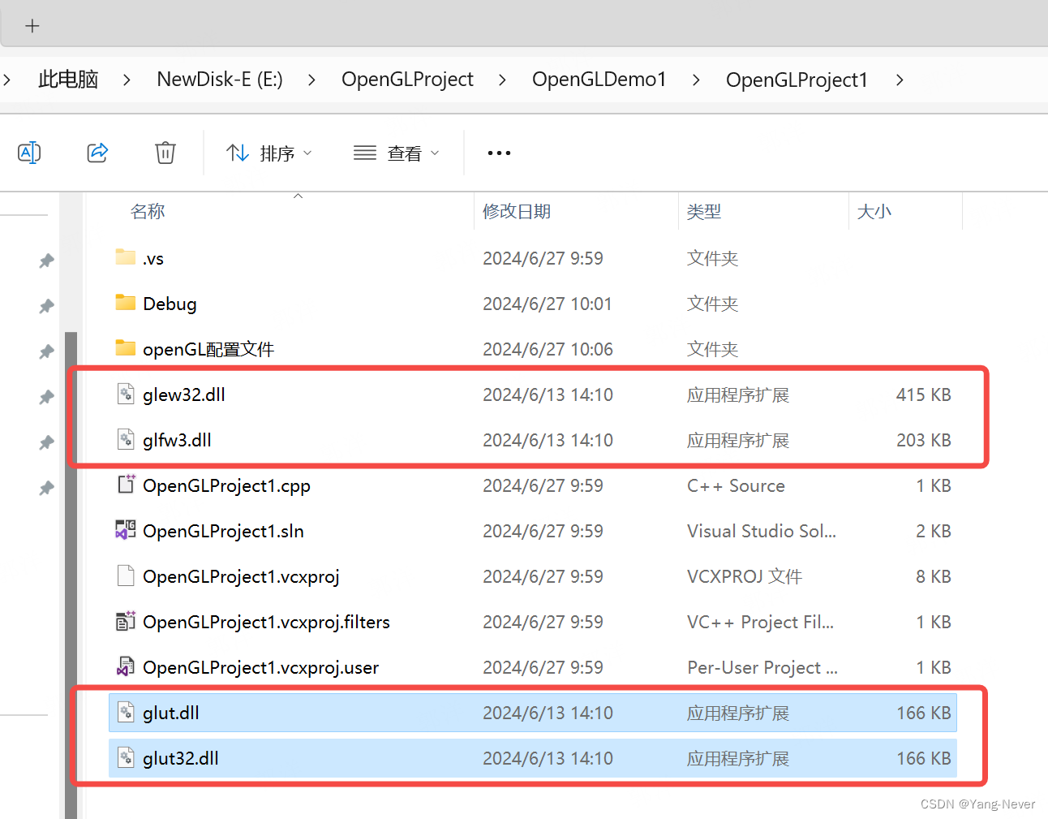Expand chevron after 此电脑 breadcrumb
This screenshot has width=1048, height=819.
point(127,80)
